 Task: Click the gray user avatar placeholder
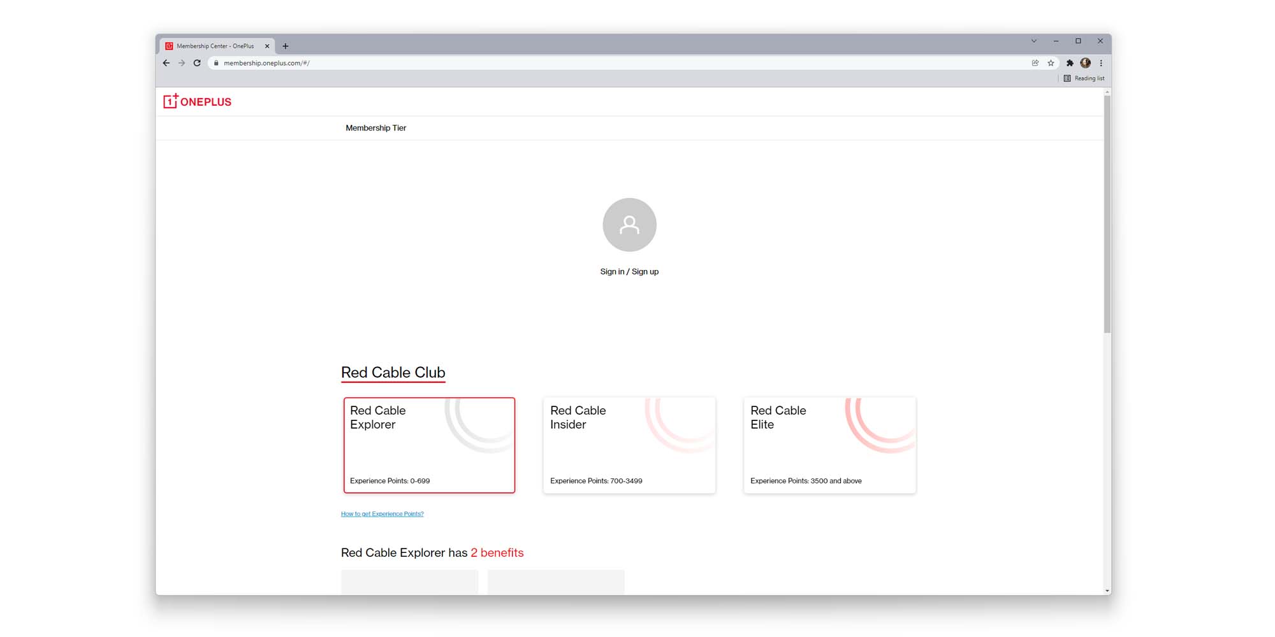629,225
